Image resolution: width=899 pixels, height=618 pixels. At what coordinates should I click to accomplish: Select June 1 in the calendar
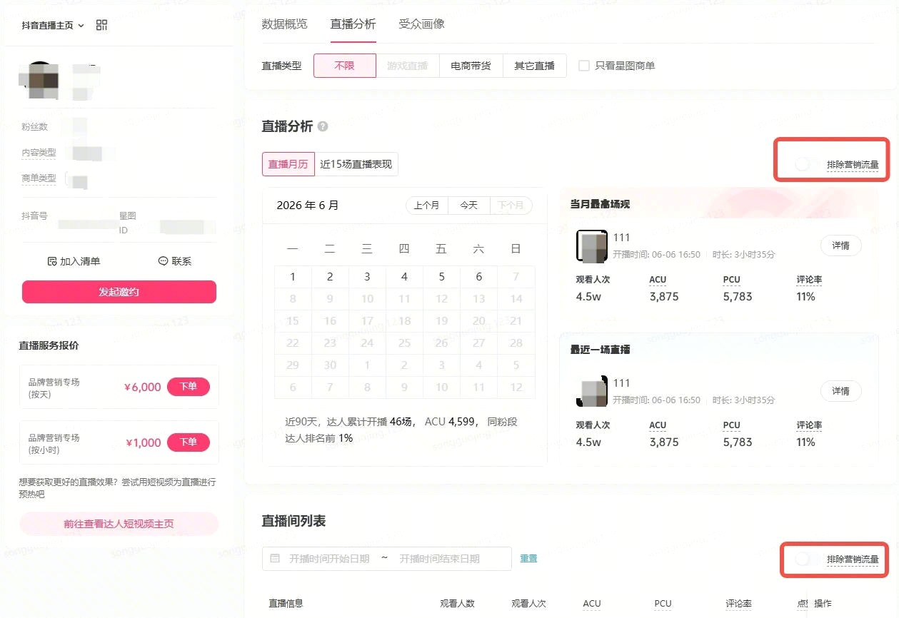(293, 277)
